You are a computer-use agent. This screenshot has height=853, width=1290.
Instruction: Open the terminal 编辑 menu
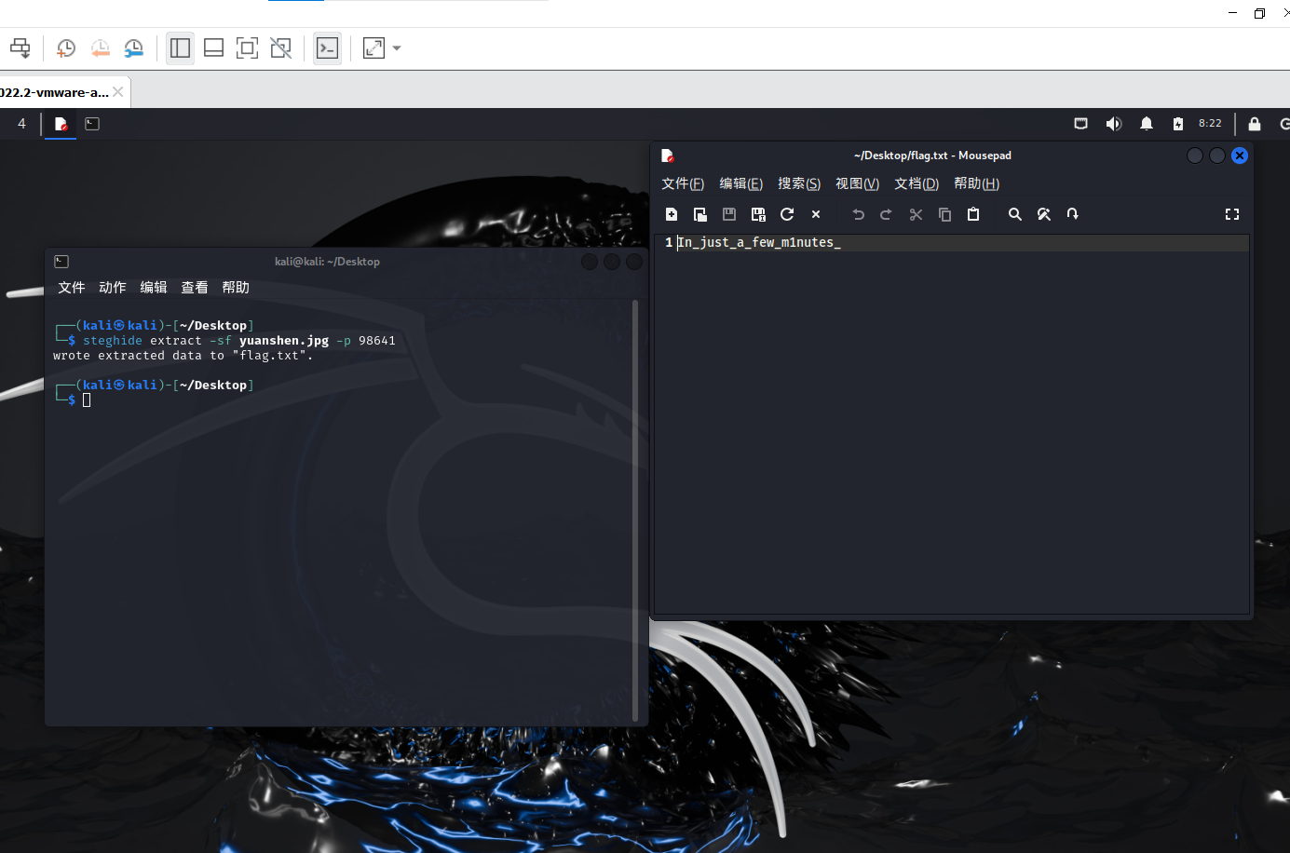[154, 288]
